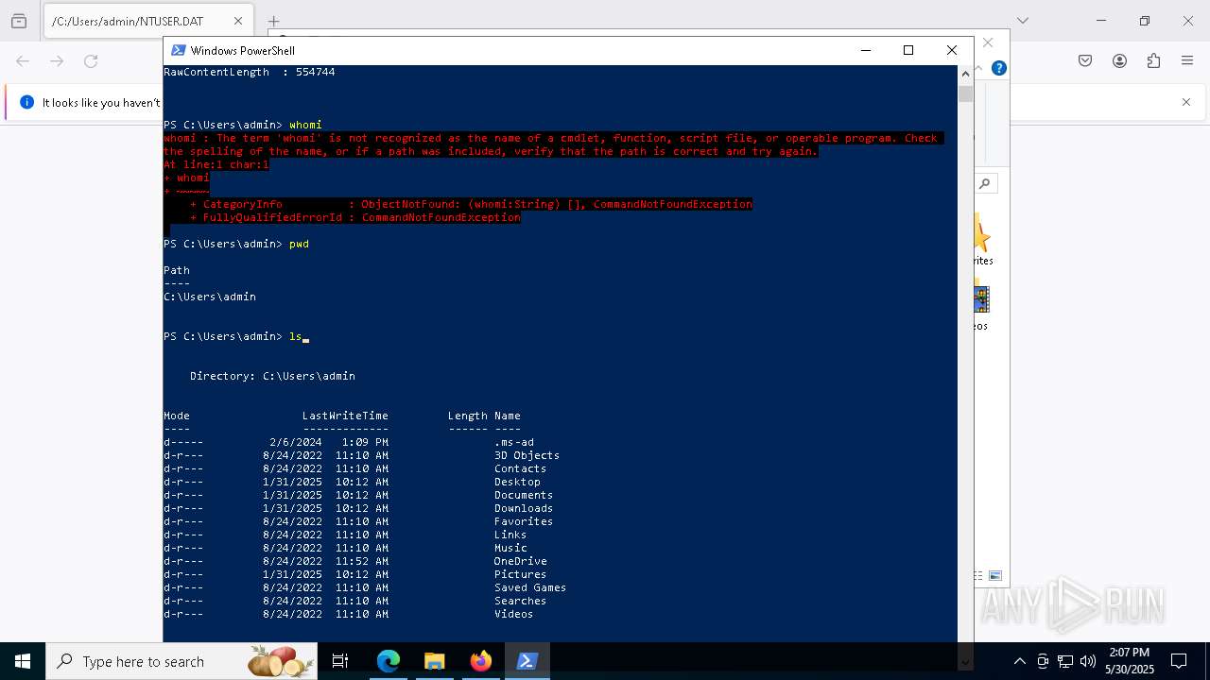This screenshot has width=1210, height=680.
Task: Maximize the Windows PowerShell window
Action: (908, 50)
